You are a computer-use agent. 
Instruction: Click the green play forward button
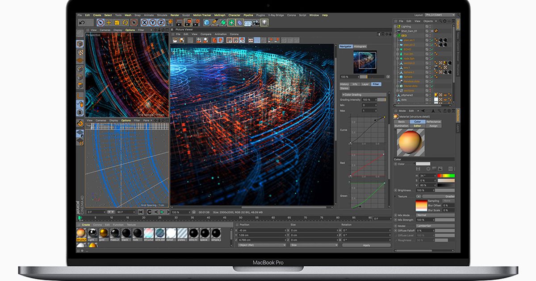[162, 212]
